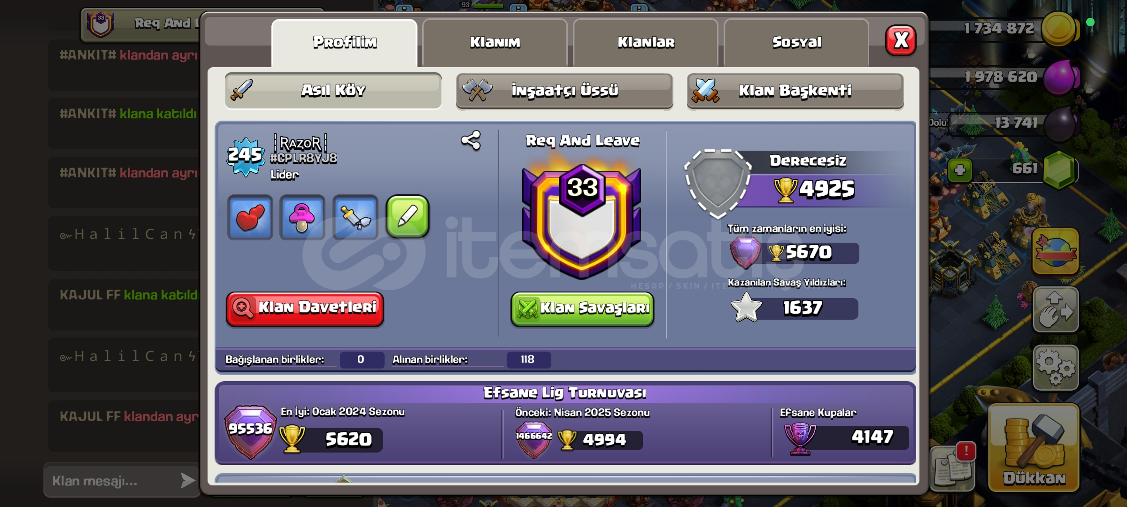Select the pink mushroom label badge
Viewport: 1127px width, 507px height.
pos(302,217)
